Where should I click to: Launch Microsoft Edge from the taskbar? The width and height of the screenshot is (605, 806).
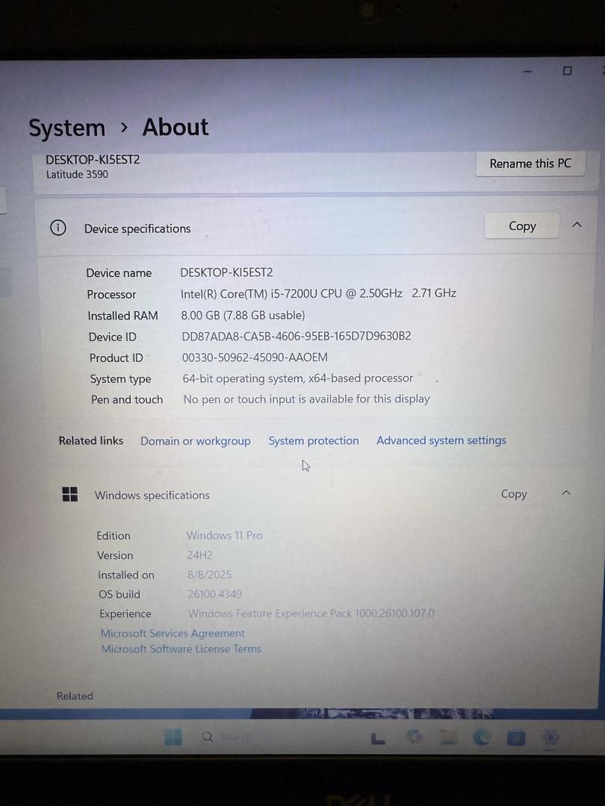coord(482,737)
